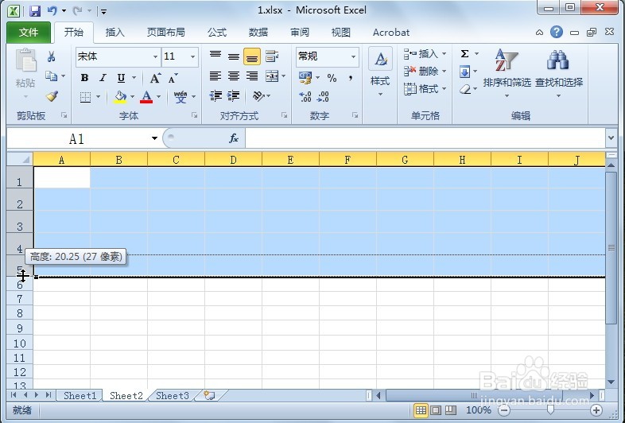Click AutoSum sigma icon
This screenshot has width=625, height=423.
pyautogui.click(x=464, y=54)
